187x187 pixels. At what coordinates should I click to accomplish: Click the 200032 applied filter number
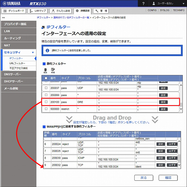pyautogui.click(x=56, y=165)
